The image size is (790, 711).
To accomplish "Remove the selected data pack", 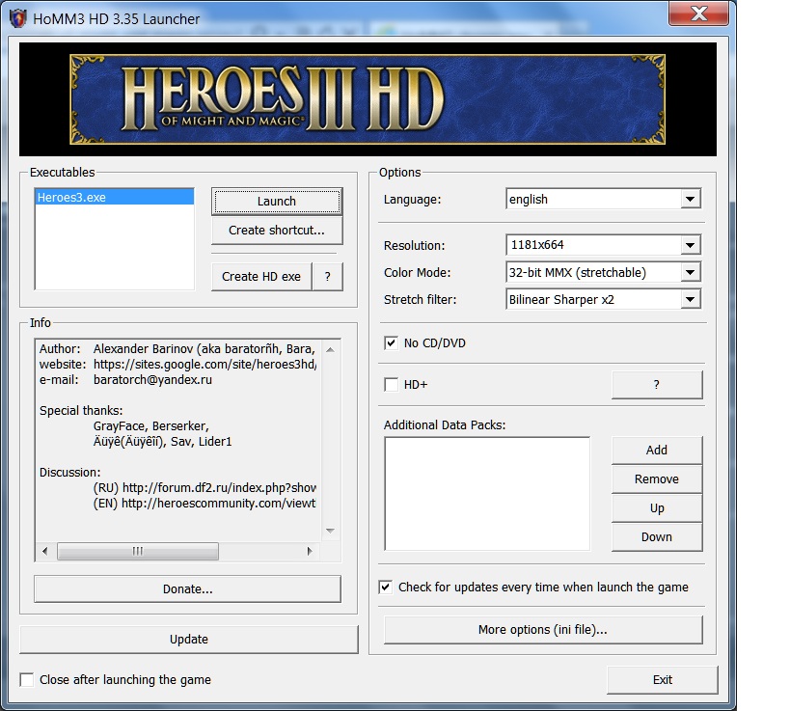I will click(x=657, y=479).
